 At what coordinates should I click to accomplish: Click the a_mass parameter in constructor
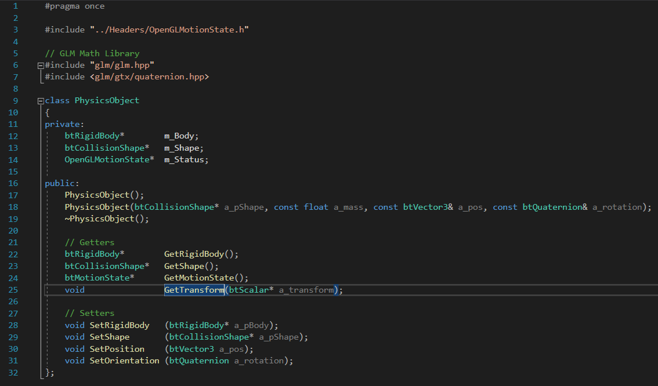tap(348, 207)
